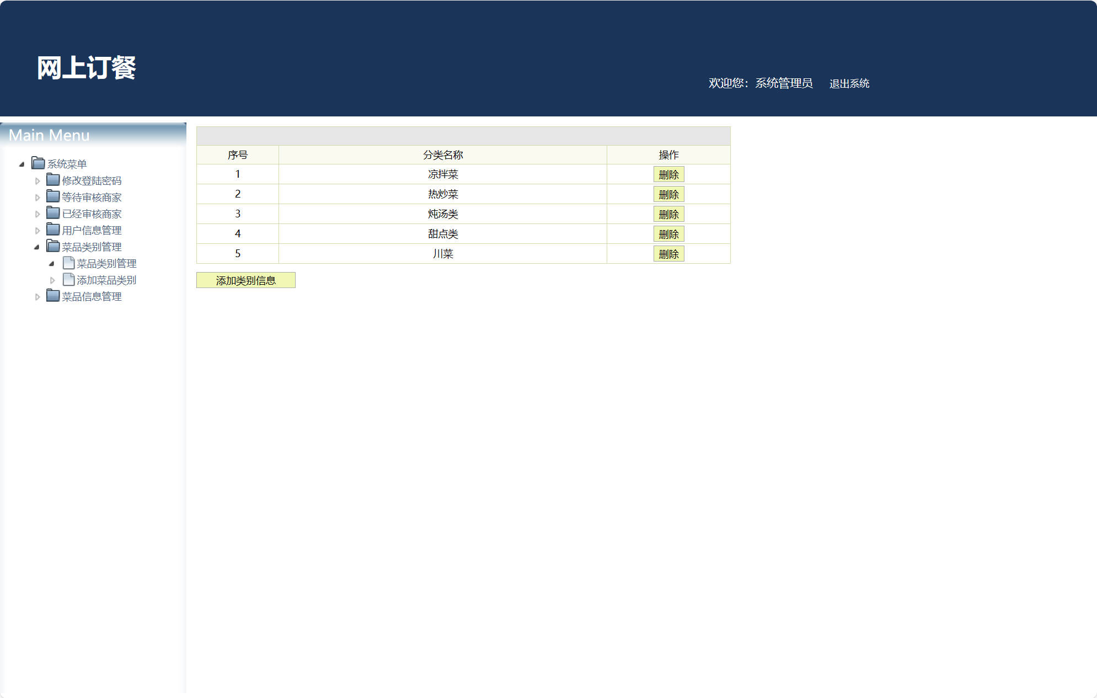
Task: Expand the 菜品信息管理 tree arrow
Action: pos(37,297)
